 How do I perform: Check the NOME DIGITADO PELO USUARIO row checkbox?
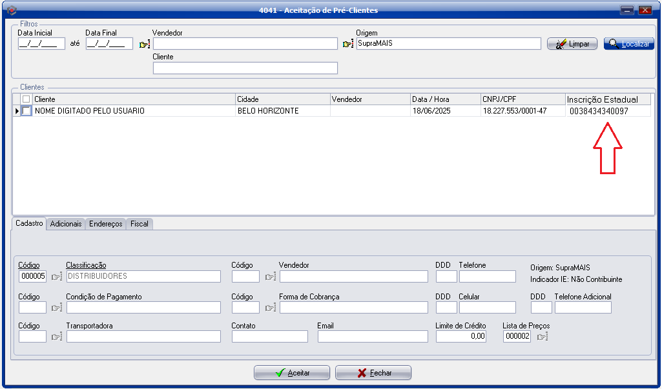click(x=26, y=111)
